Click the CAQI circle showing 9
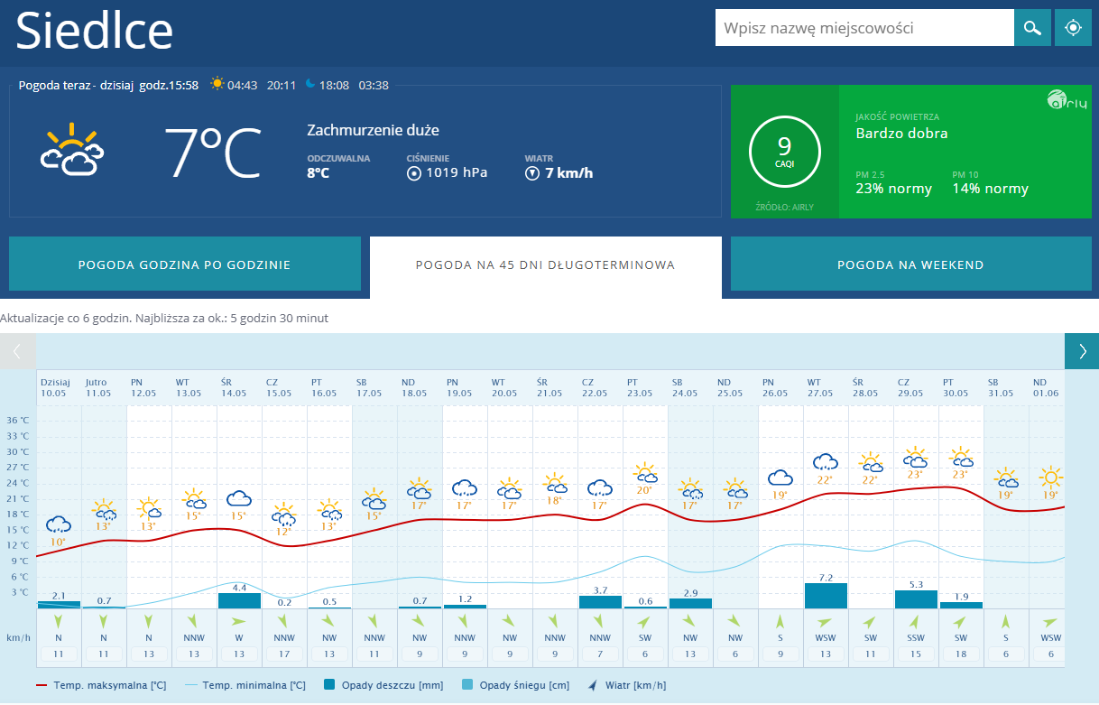Screen dimensions: 1099x705 tap(784, 151)
